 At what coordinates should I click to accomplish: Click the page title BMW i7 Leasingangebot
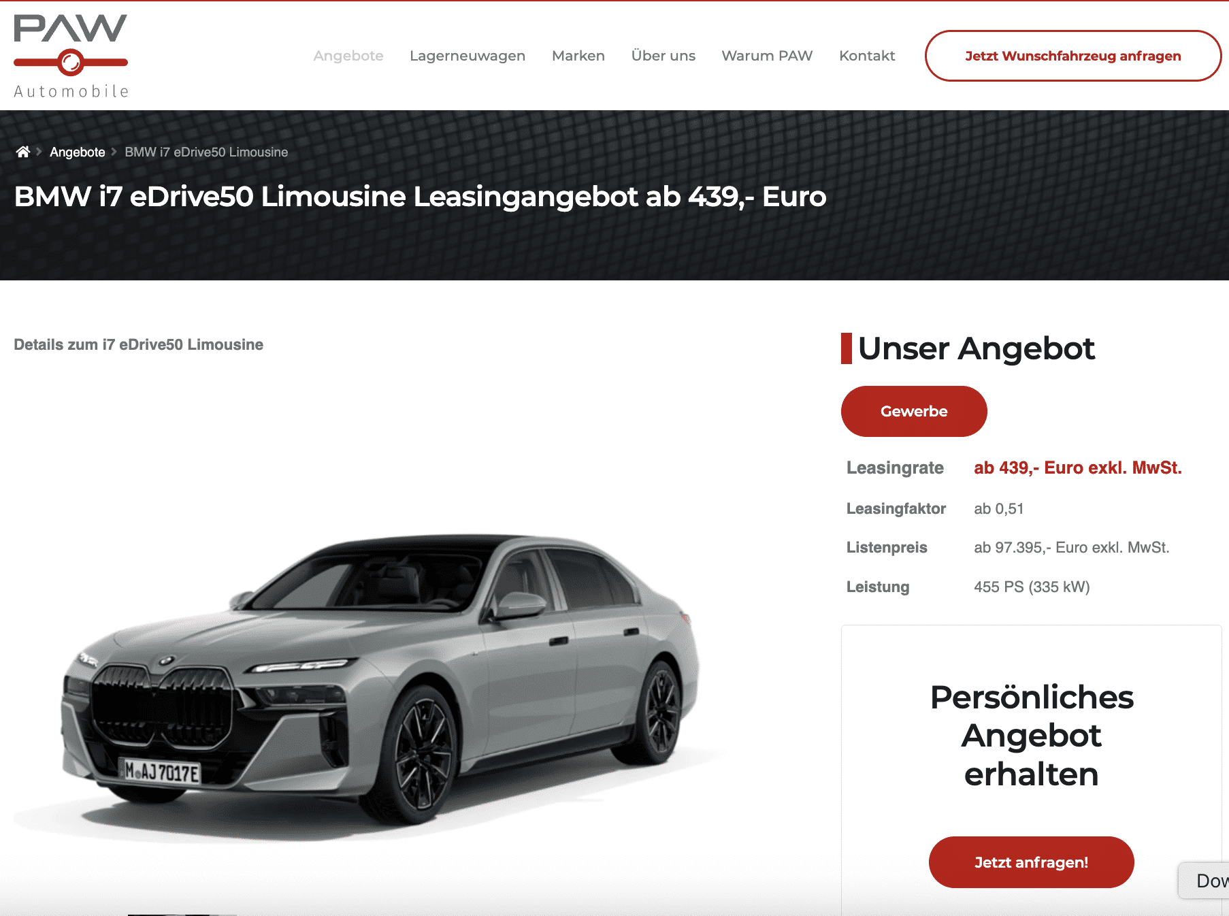420,197
